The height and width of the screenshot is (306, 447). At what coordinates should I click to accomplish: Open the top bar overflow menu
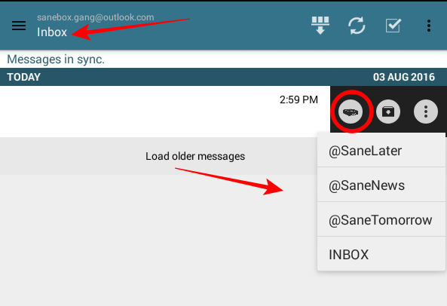[x=428, y=26]
